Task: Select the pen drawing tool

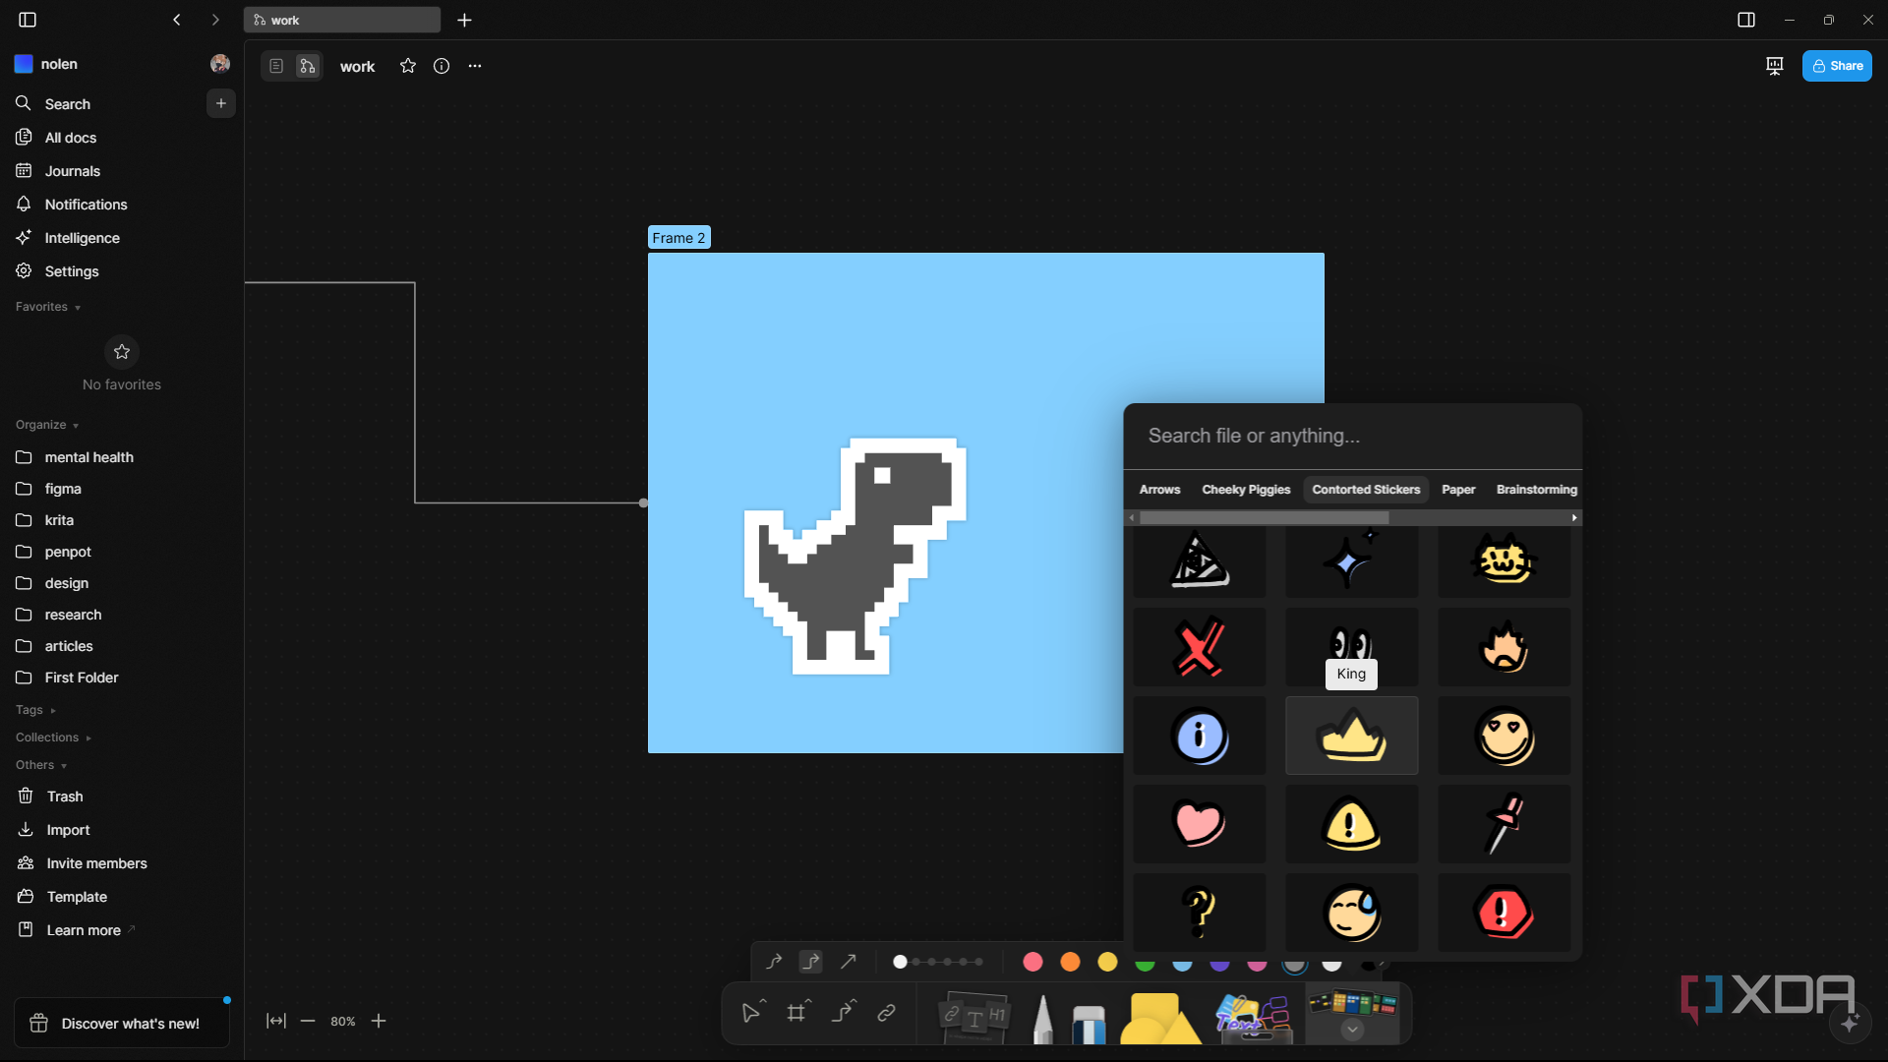Action: [x=1042, y=1019]
